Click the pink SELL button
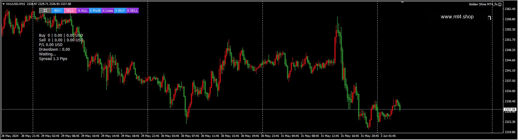Image resolution: width=518 pixels, height=140 pixels. pos(70,11)
